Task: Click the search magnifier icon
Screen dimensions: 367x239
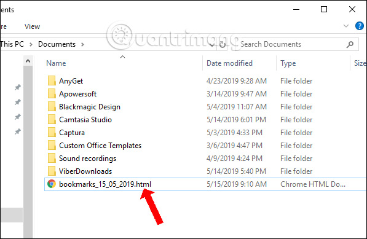Action: [350, 44]
